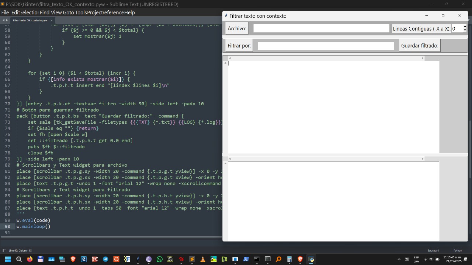Switch to Sublime Text taskbar icon
Image resolution: width=472 pixels, height=265 pixels.
click(192, 259)
